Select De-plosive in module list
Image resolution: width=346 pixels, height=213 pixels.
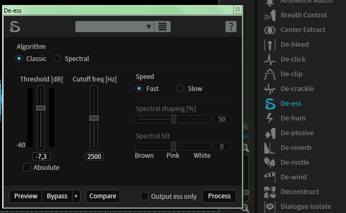(297, 133)
